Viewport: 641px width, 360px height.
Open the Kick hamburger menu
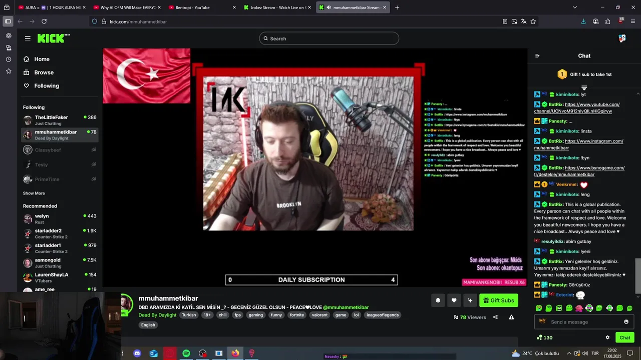pyautogui.click(x=28, y=38)
